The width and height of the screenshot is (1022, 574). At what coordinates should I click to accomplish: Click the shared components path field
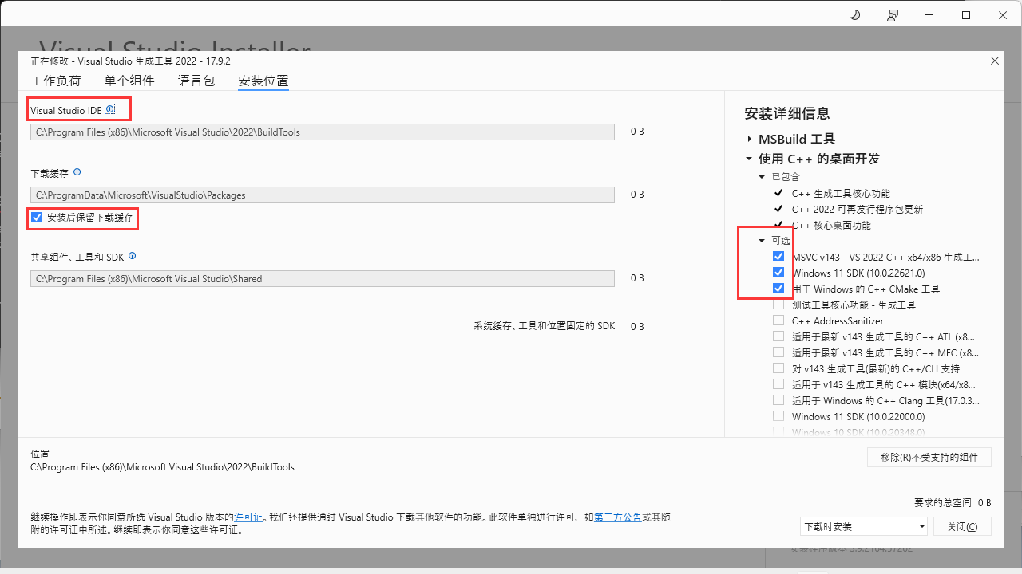point(323,279)
